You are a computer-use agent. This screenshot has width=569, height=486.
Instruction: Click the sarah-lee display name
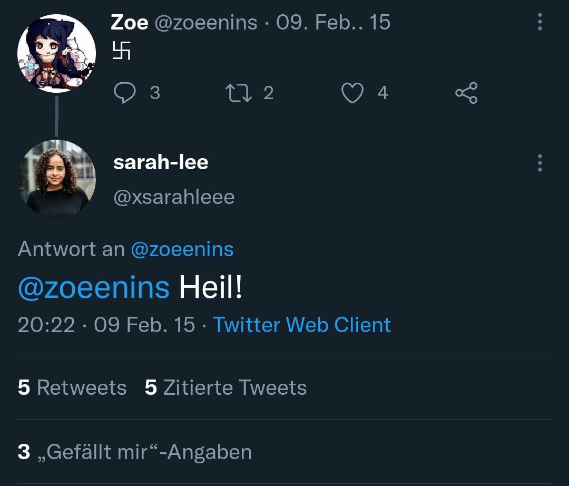pos(161,163)
